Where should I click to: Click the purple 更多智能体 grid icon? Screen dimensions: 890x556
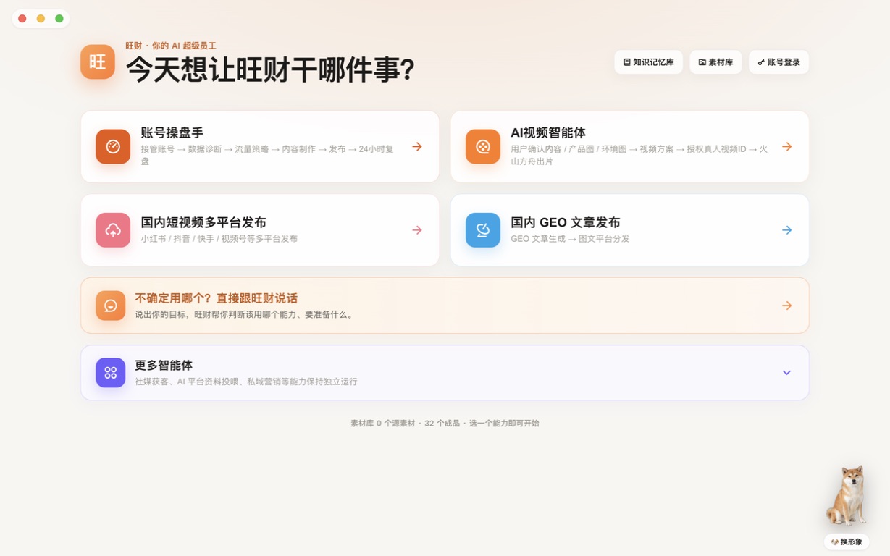[111, 373]
